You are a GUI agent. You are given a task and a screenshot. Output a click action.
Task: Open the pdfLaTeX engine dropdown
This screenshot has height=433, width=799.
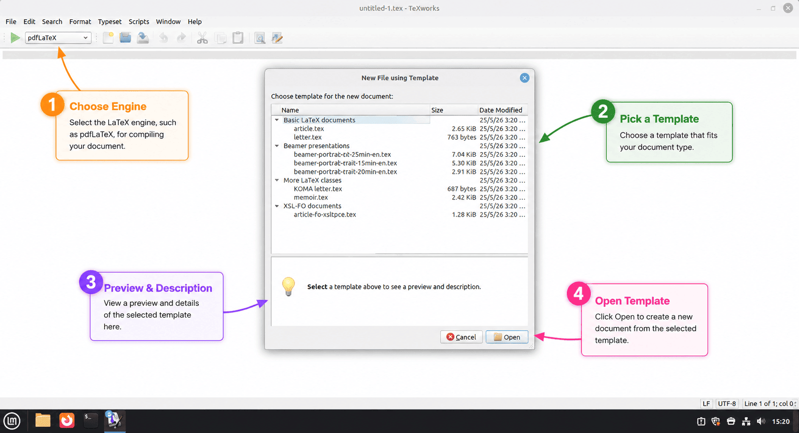click(58, 38)
